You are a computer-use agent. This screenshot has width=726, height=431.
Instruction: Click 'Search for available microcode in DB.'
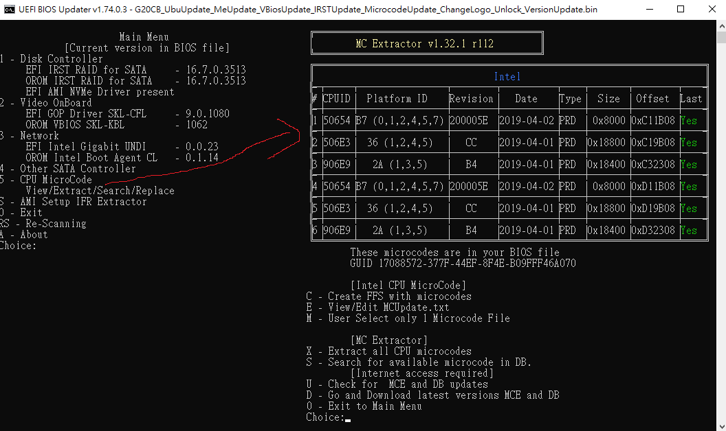pyautogui.click(x=419, y=362)
